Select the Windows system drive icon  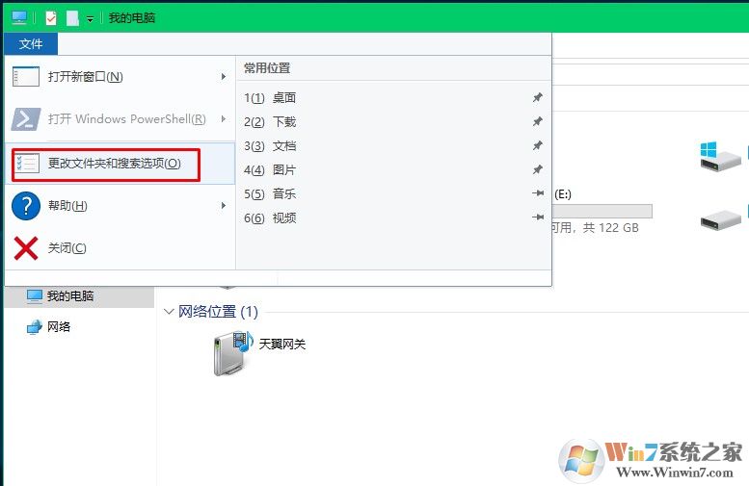pos(720,156)
